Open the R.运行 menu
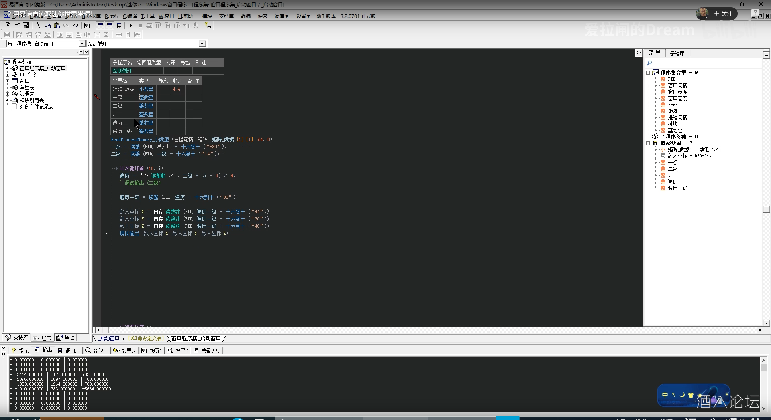This screenshot has height=420, width=771. pyautogui.click(x=112, y=16)
